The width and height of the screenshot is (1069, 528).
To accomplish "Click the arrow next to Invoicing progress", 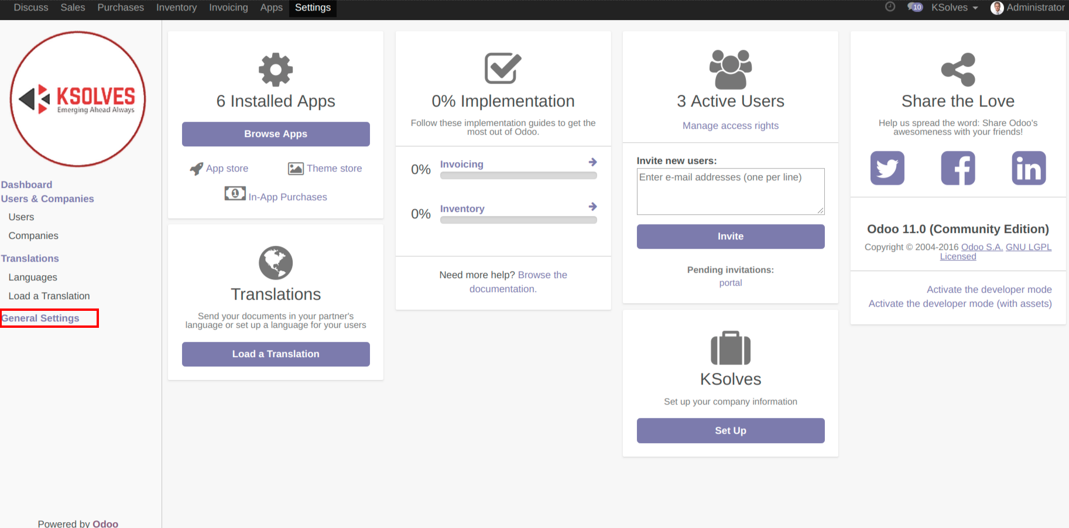I will click(x=592, y=162).
